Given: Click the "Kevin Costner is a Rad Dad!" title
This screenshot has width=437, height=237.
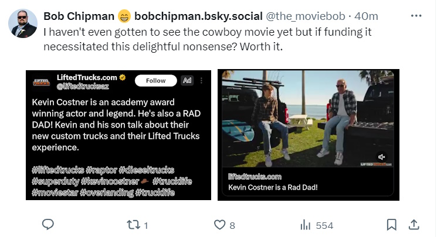Looking at the screenshot, I should (x=273, y=187).
